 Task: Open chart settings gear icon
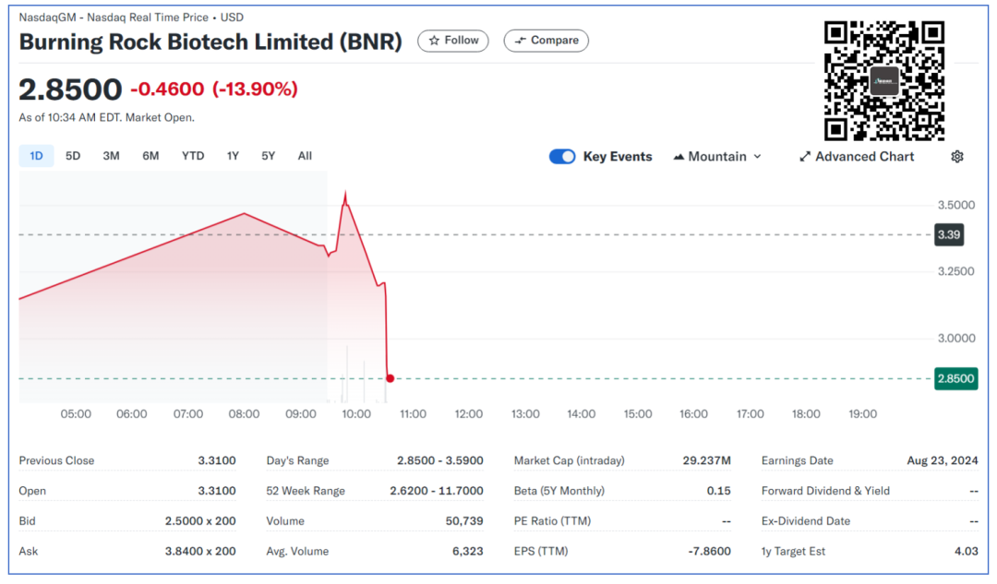(957, 157)
